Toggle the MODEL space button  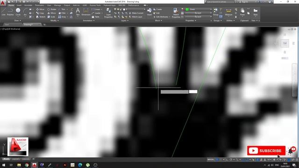(x=211, y=160)
